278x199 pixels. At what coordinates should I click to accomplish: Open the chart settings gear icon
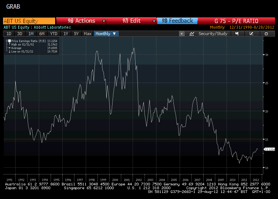266,34
